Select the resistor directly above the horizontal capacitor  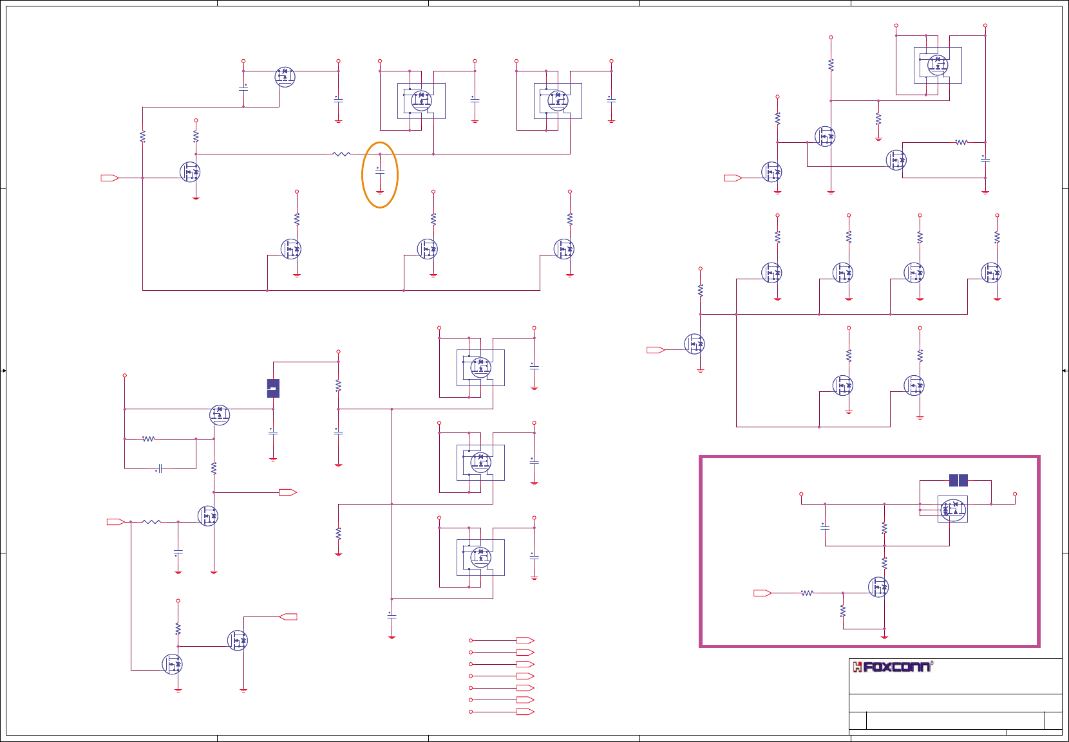[149, 439]
